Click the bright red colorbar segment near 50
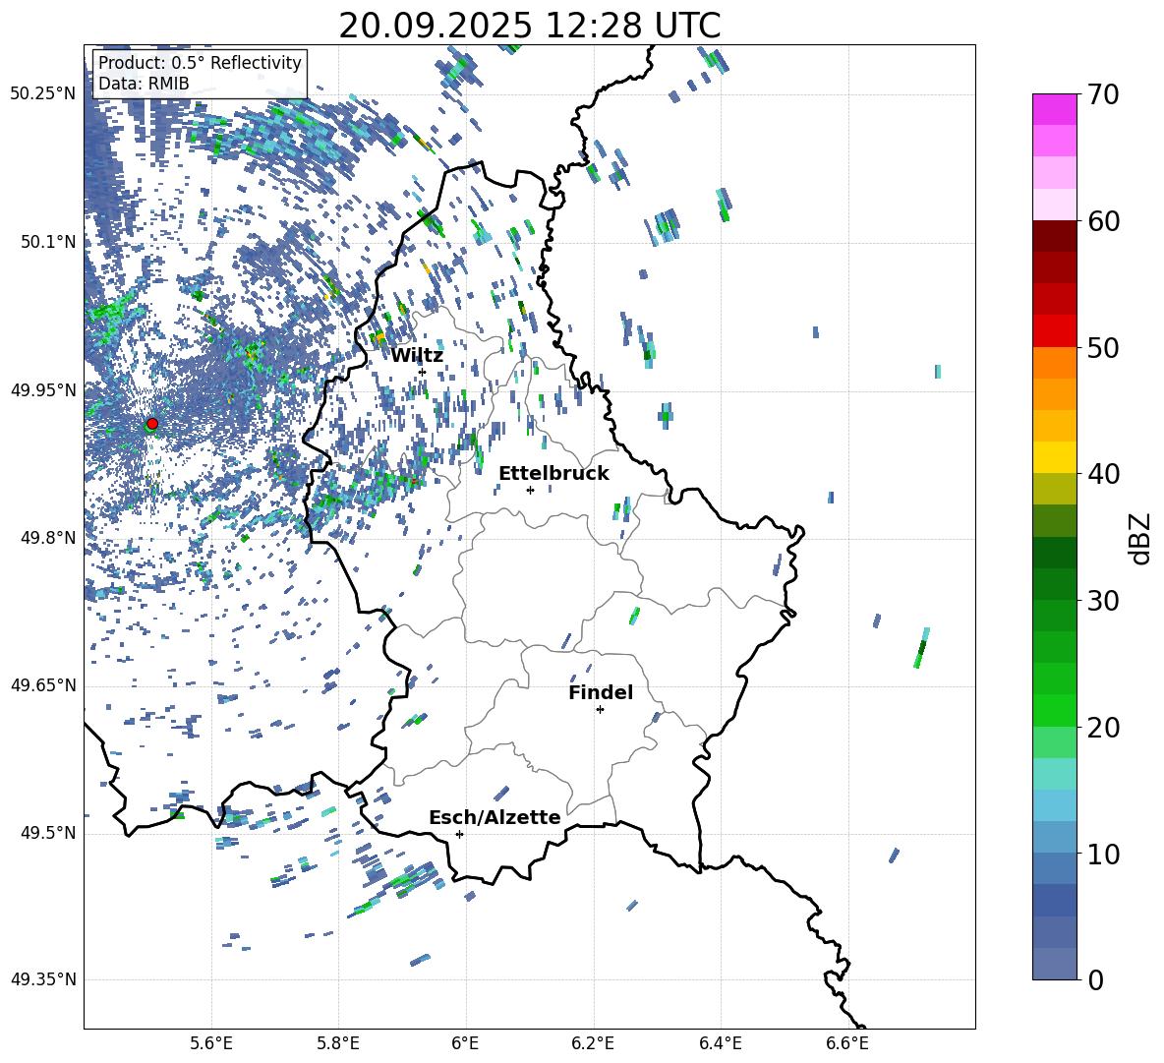The height and width of the screenshot is (1063, 1164). [1054, 331]
